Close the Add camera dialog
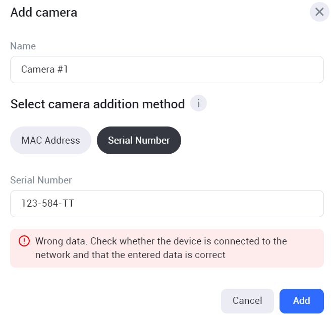The image size is (331, 317). click(x=319, y=12)
